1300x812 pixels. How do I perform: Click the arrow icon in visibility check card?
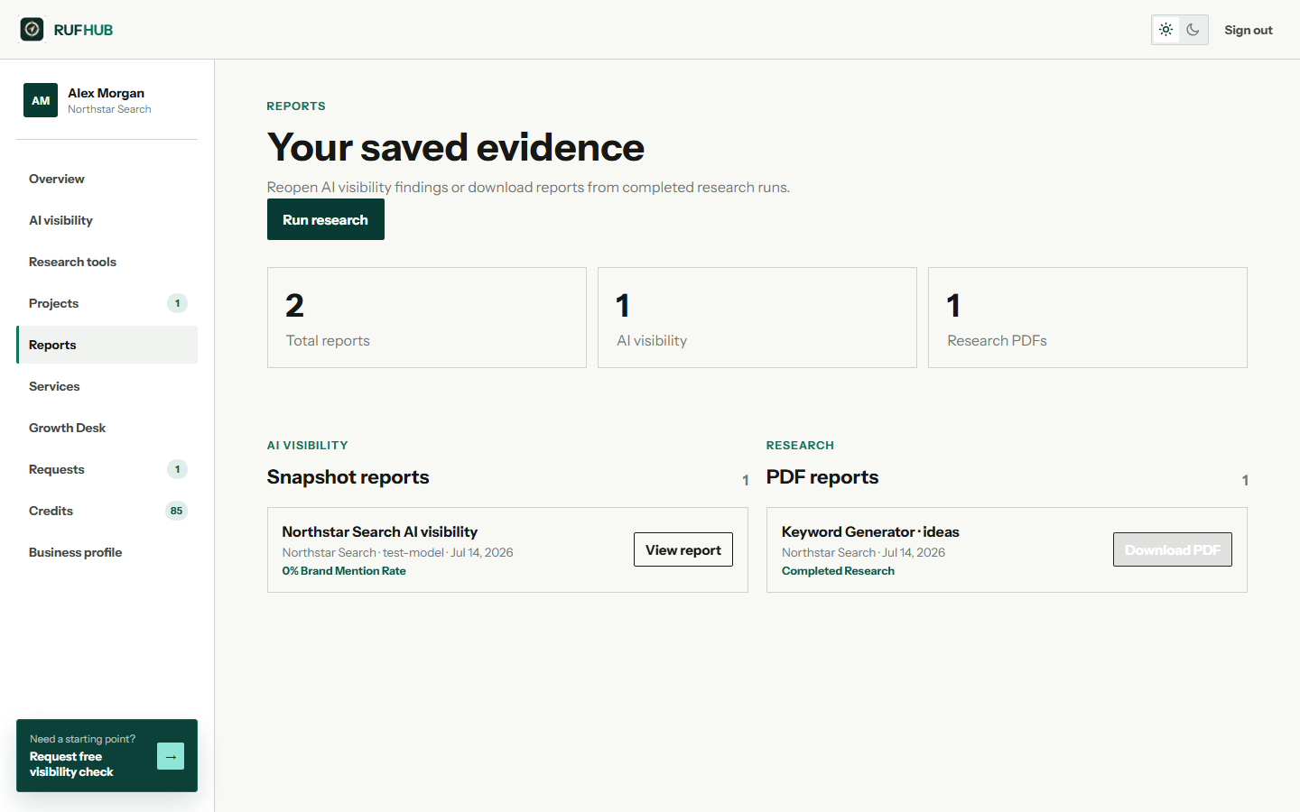[x=171, y=756]
